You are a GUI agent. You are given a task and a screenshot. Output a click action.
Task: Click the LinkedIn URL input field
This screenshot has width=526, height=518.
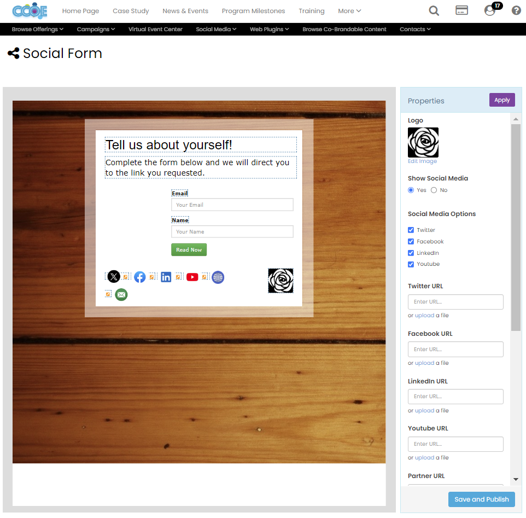pos(455,397)
